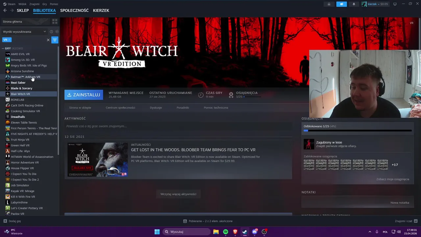Open Strona w sklepie link
The height and width of the screenshot is (237, 421).
[x=80, y=108]
